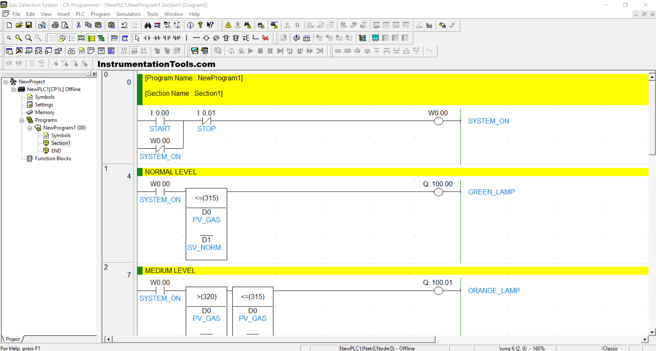
Task: Pick the horizontal line drawing tool
Action: point(196,38)
